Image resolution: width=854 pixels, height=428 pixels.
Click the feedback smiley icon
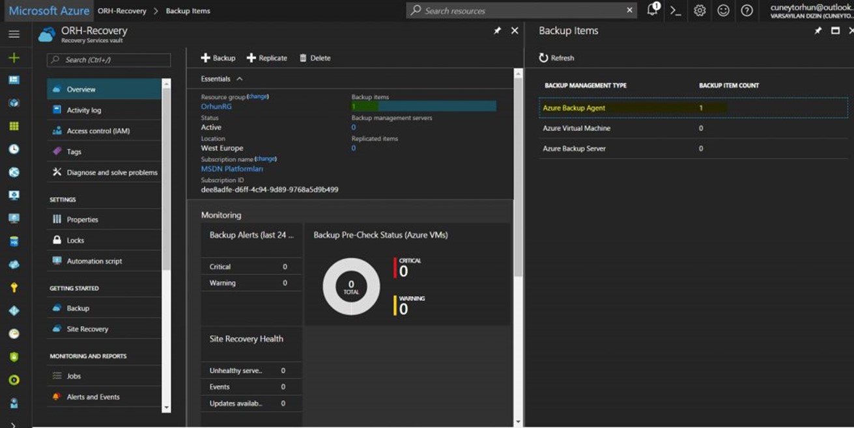pyautogui.click(x=723, y=10)
